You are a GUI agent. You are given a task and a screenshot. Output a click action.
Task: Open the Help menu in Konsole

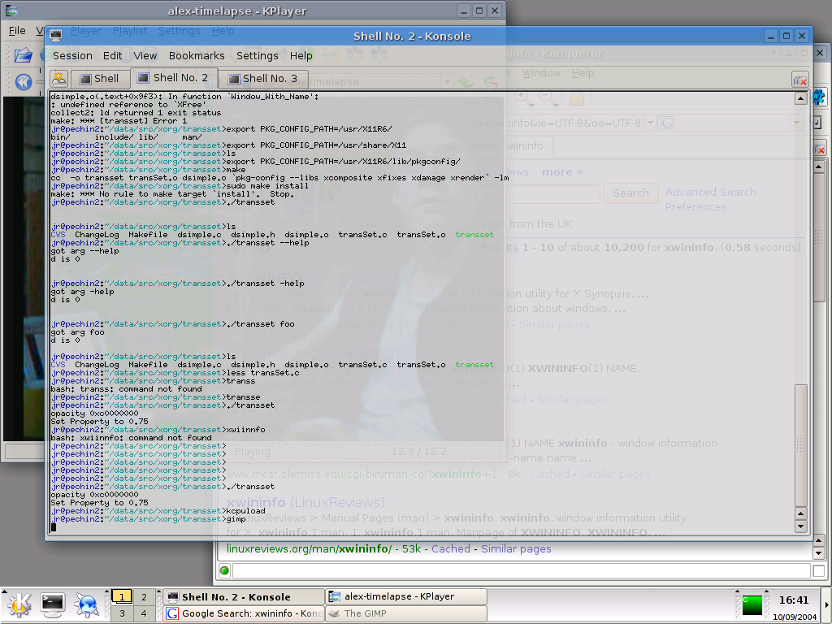click(x=301, y=56)
